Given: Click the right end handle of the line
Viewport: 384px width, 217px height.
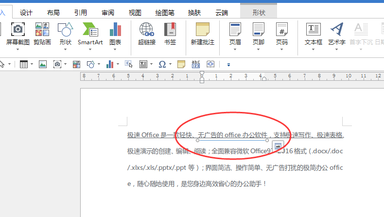Looking at the screenshot, I should tap(267, 141).
